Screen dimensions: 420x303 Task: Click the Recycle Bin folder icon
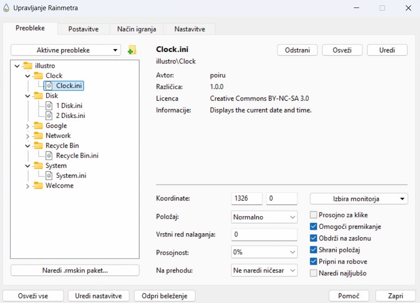point(38,146)
